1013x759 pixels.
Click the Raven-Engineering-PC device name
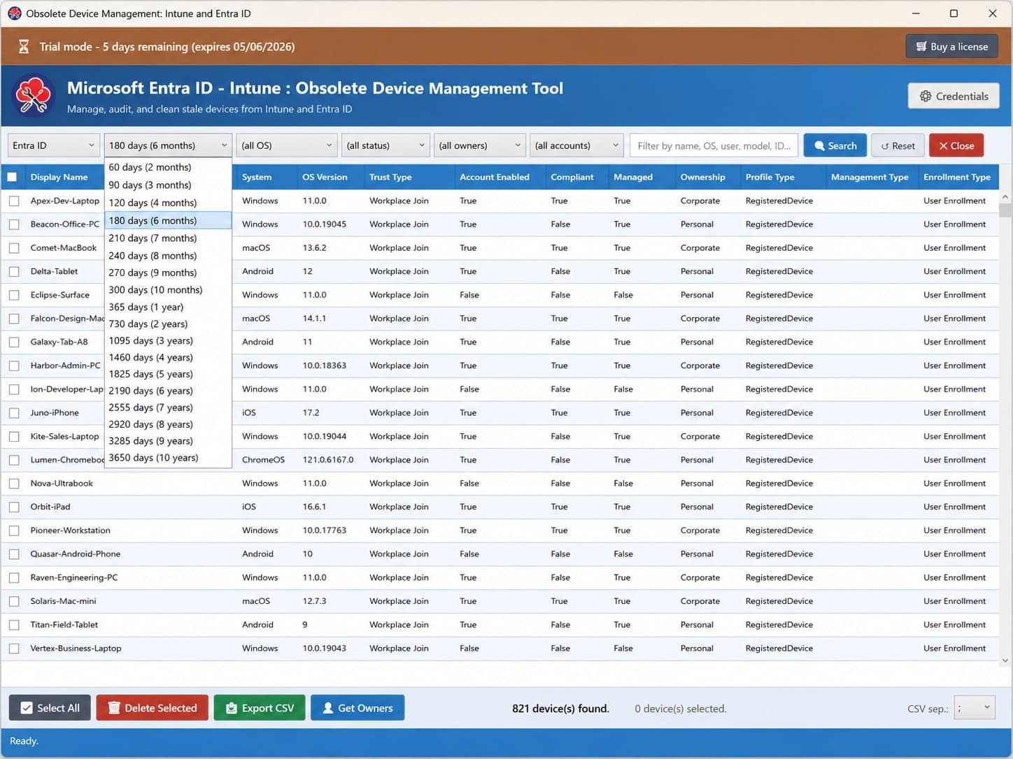(x=74, y=578)
